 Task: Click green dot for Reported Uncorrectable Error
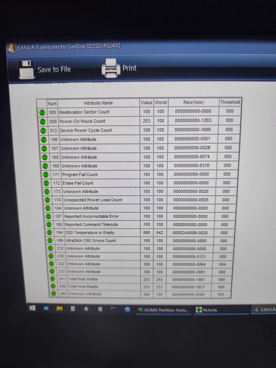point(48,217)
